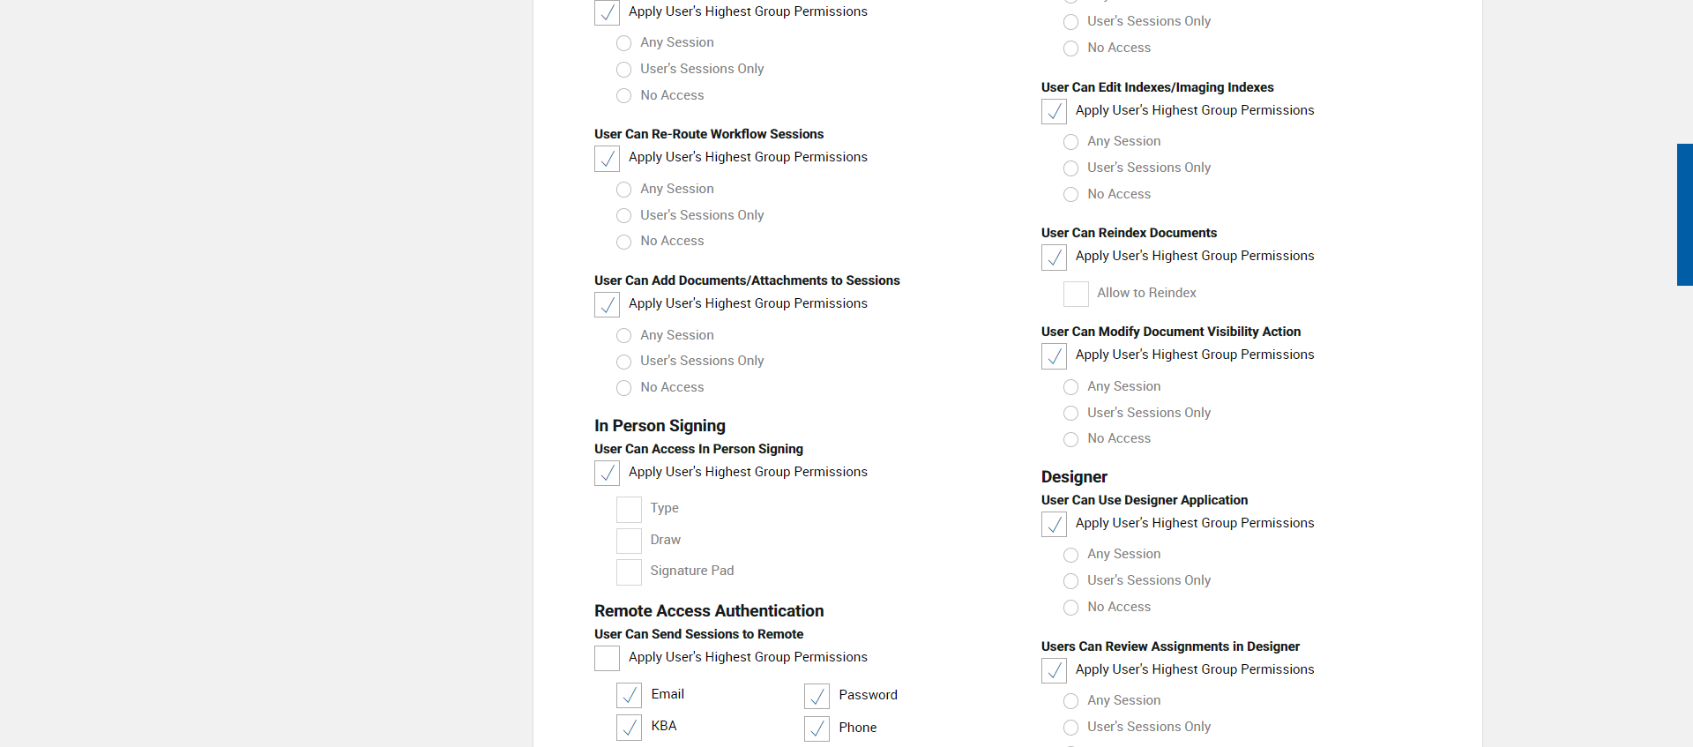1693x747 pixels.
Task: Toggle Apply Highest Group Permissions for In Person Signing
Action: click(x=607, y=474)
